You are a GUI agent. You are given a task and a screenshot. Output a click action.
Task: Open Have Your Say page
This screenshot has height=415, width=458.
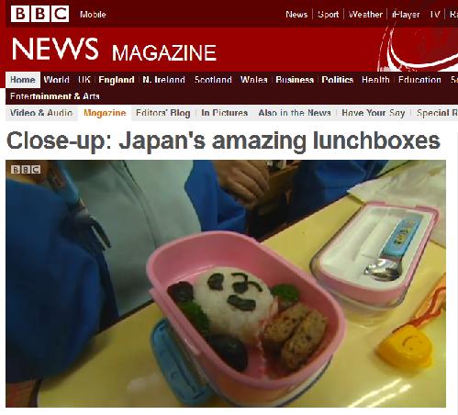point(374,113)
